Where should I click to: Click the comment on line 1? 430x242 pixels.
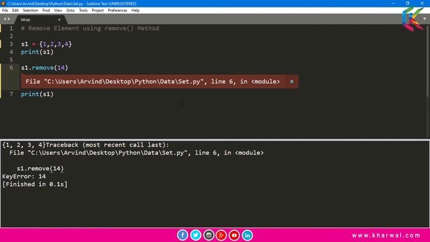pos(90,28)
